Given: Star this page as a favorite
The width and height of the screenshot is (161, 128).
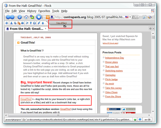Looking at the screenshot, I should 39,17.
